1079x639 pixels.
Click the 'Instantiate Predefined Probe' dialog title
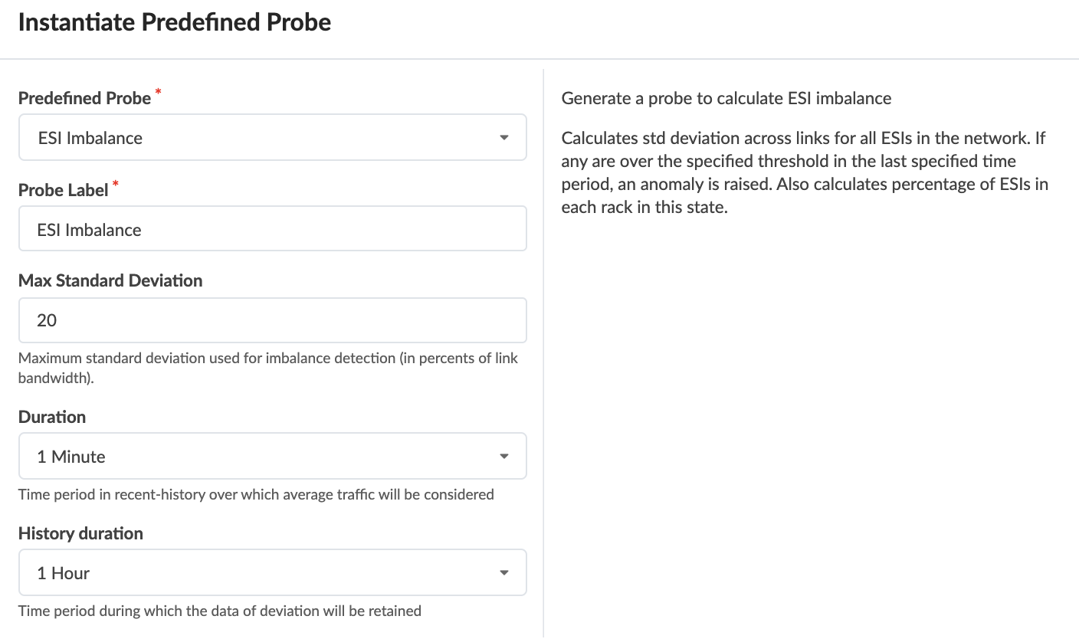point(174,22)
